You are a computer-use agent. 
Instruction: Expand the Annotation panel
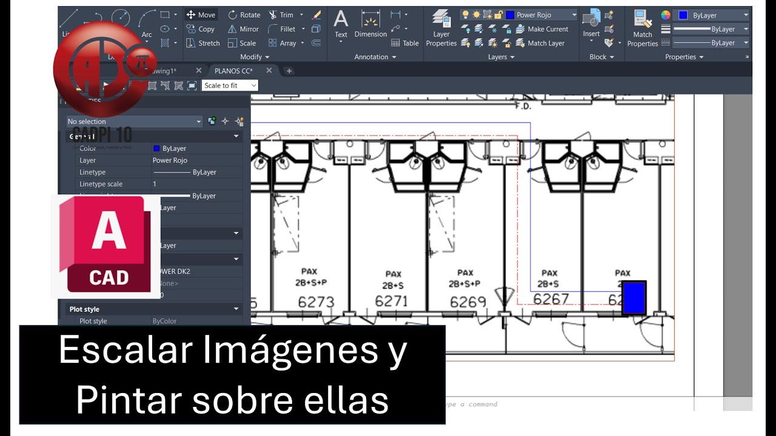375,57
